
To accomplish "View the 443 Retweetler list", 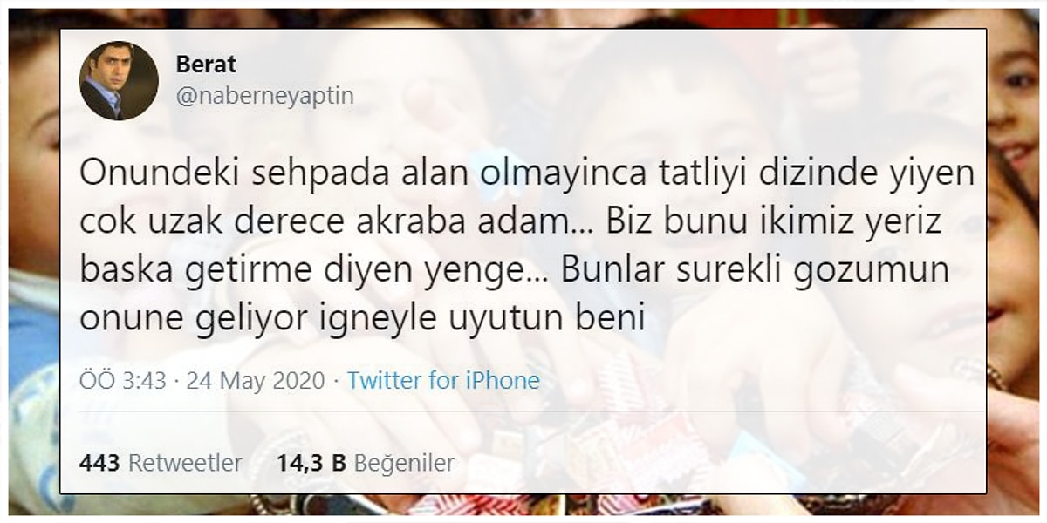I will click(x=161, y=464).
